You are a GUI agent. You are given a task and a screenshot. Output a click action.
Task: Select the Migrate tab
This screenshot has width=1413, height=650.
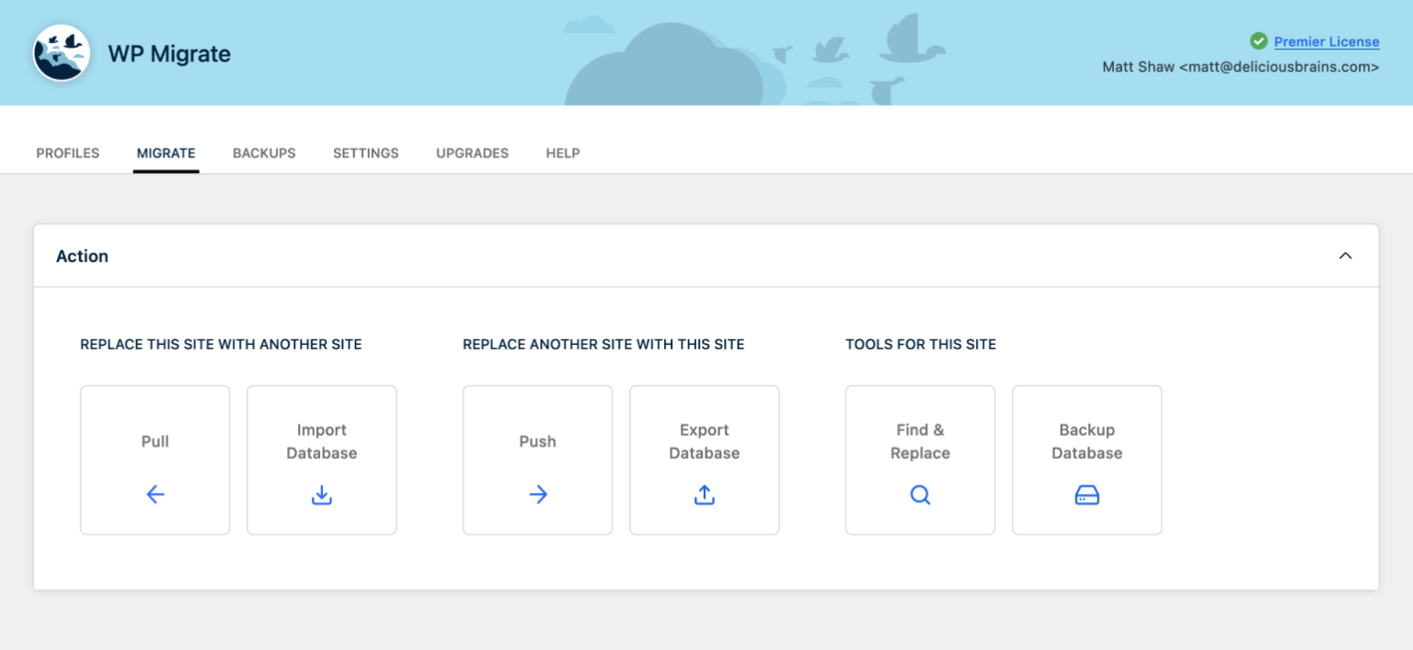pos(166,154)
